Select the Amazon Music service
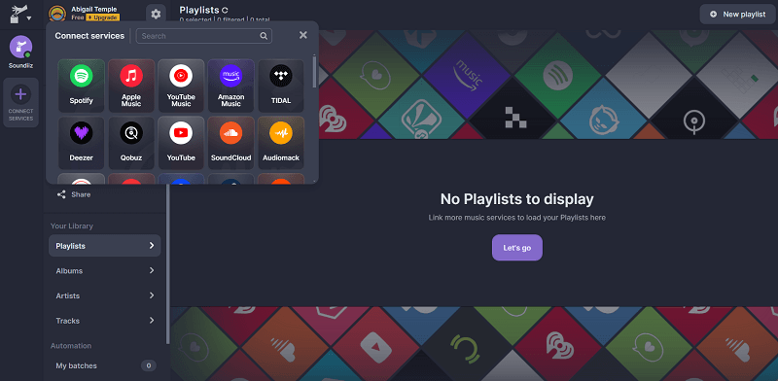 click(x=230, y=86)
